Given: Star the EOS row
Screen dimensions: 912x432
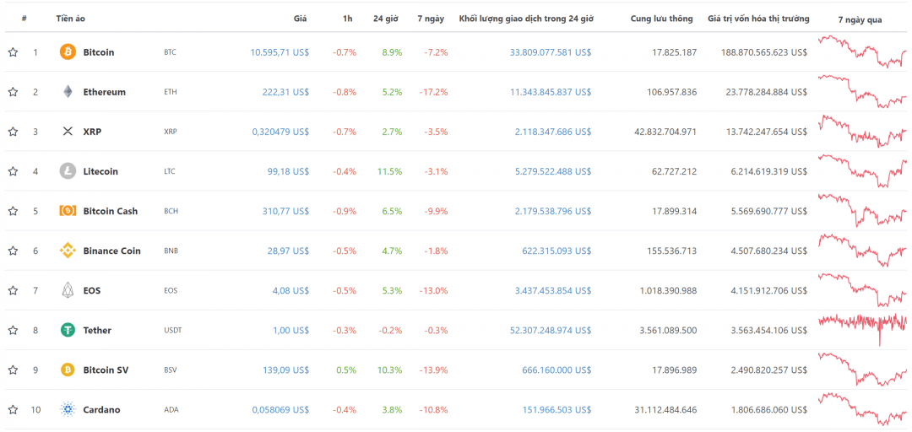Looking at the screenshot, I should pos(13,290).
